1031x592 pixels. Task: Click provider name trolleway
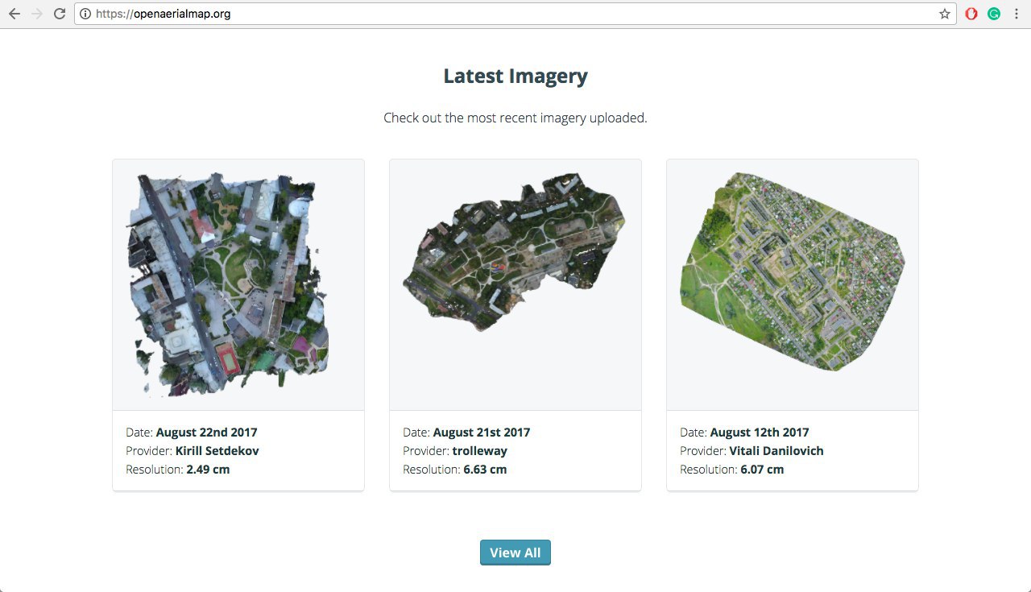(x=480, y=451)
